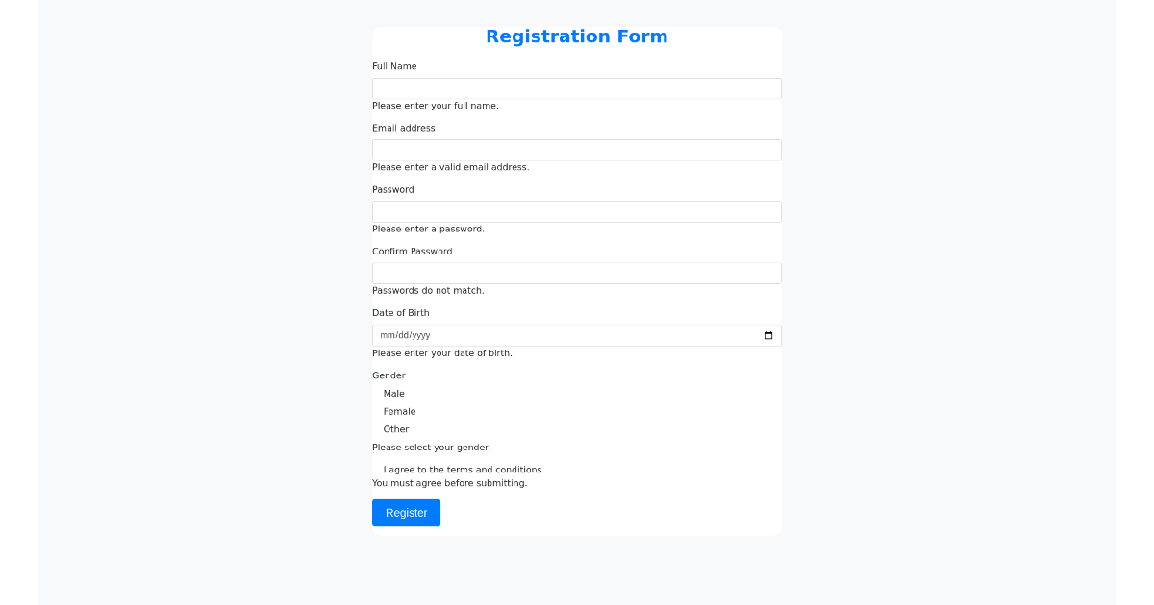Select the Other gender radio button

coord(376,429)
